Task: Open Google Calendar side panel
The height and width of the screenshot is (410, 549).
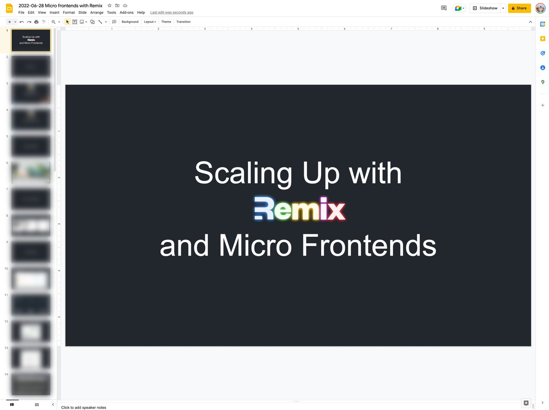Action: 543,24
